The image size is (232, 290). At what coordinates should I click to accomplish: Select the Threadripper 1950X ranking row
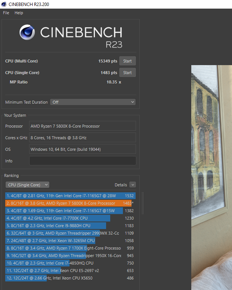click(70, 256)
